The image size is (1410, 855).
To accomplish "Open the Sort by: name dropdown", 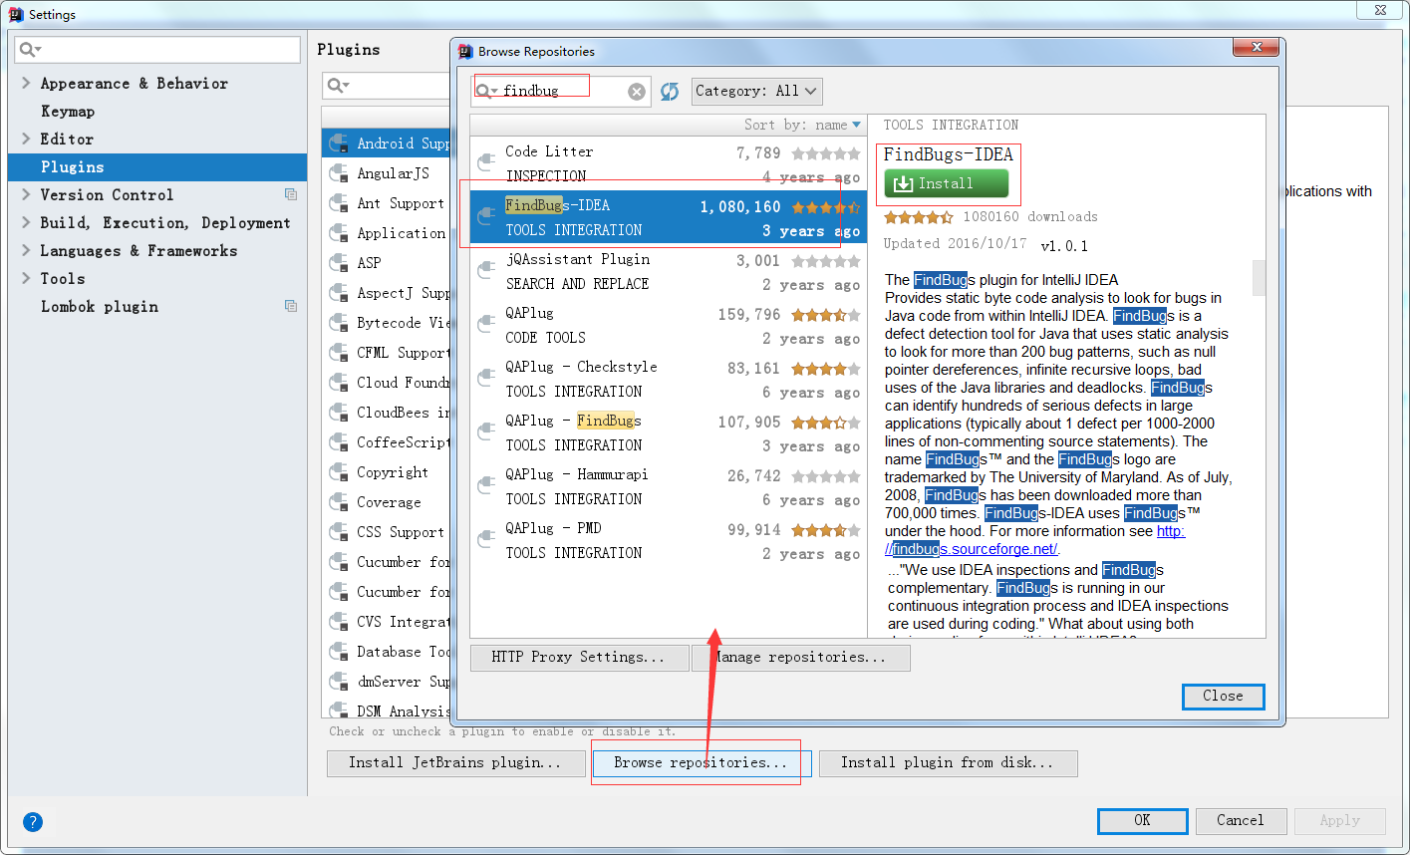I will [x=802, y=125].
